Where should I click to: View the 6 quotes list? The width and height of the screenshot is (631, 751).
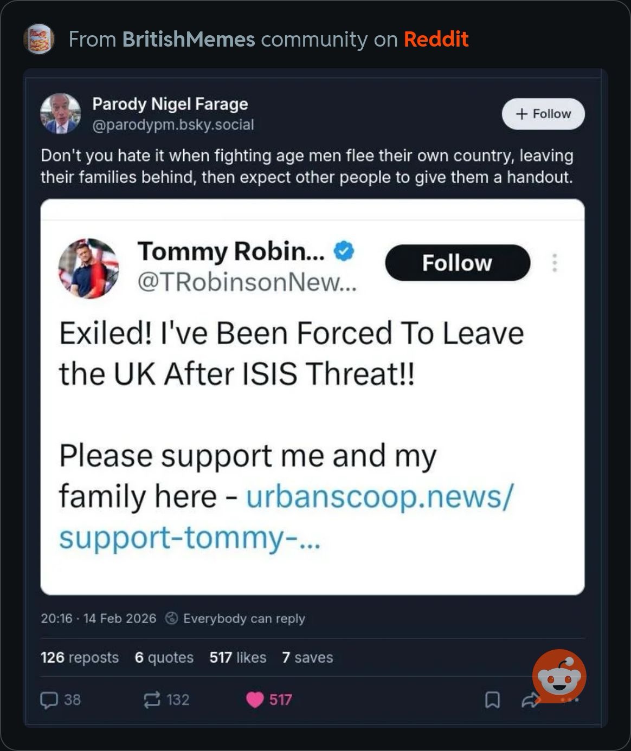pyautogui.click(x=164, y=657)
